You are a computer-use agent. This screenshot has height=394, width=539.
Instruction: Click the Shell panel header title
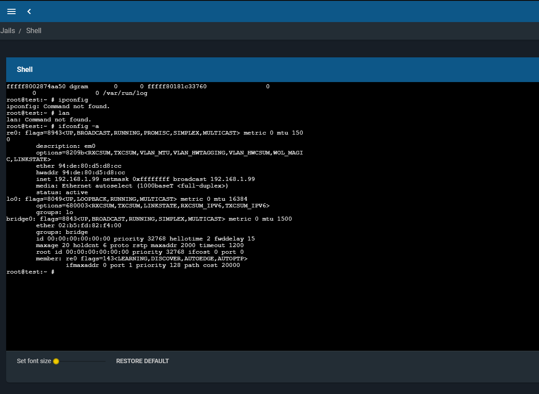click(x=25, y=70)
